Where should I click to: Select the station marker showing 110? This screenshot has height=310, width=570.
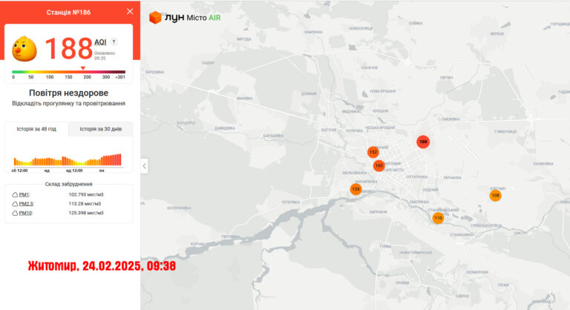pyautogui.click(x=438, y=218)
